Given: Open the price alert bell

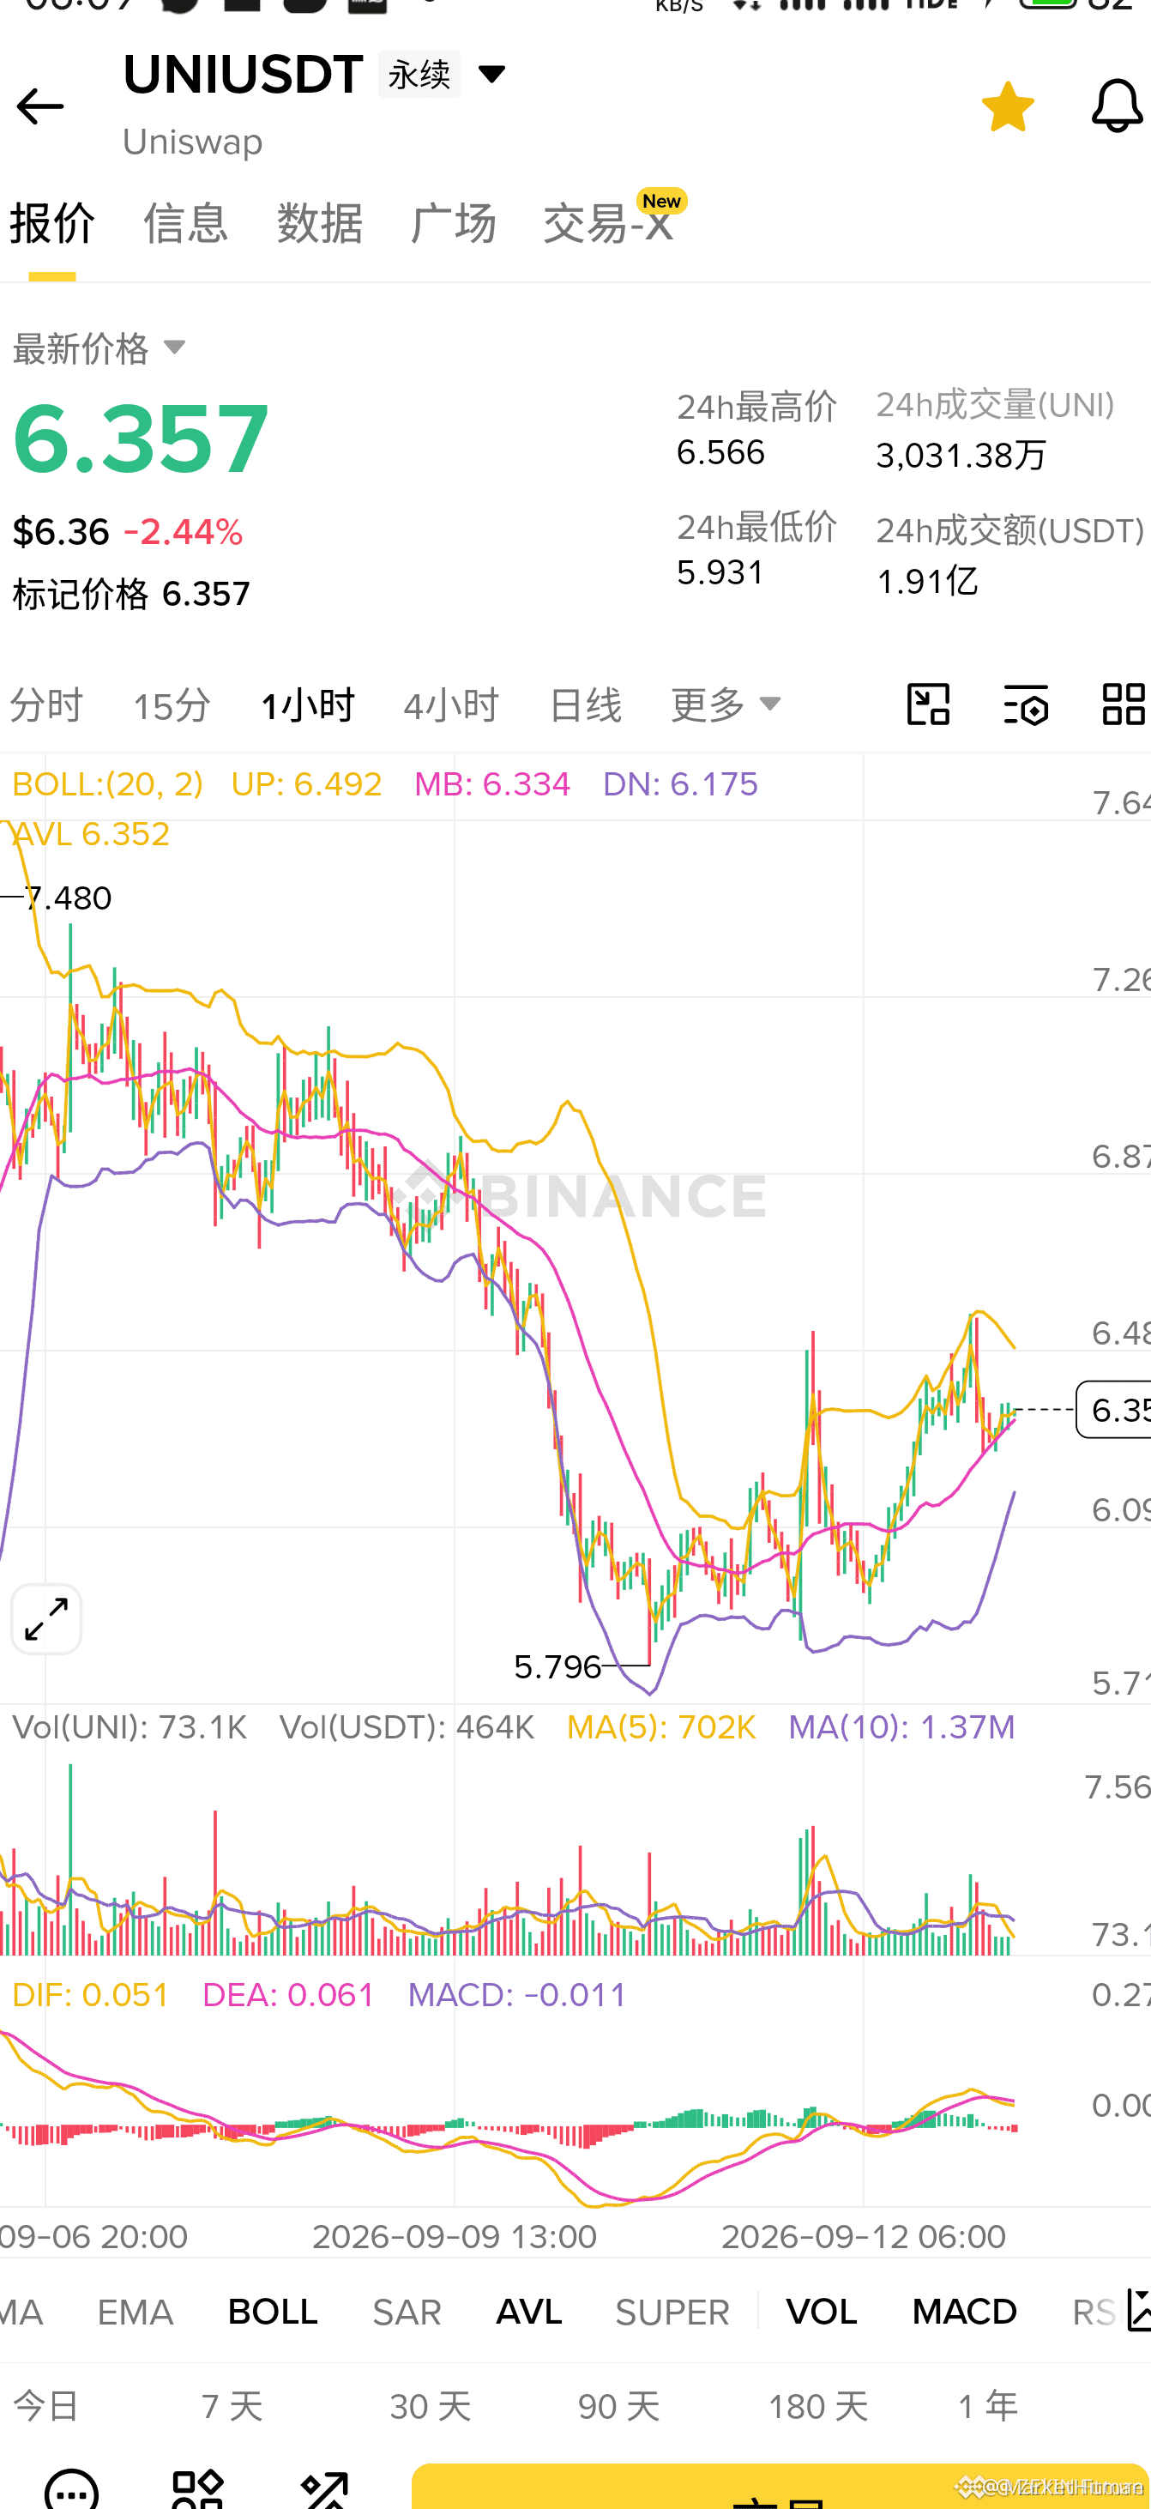Looking at the screenshot, I should point(1116,106).
